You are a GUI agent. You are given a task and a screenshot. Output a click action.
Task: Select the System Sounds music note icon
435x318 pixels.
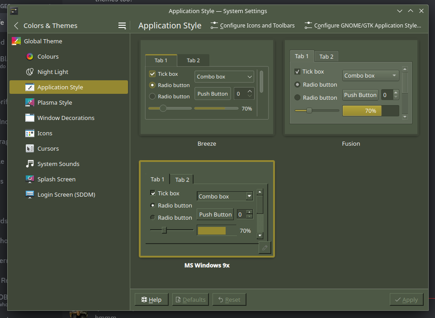30,164
